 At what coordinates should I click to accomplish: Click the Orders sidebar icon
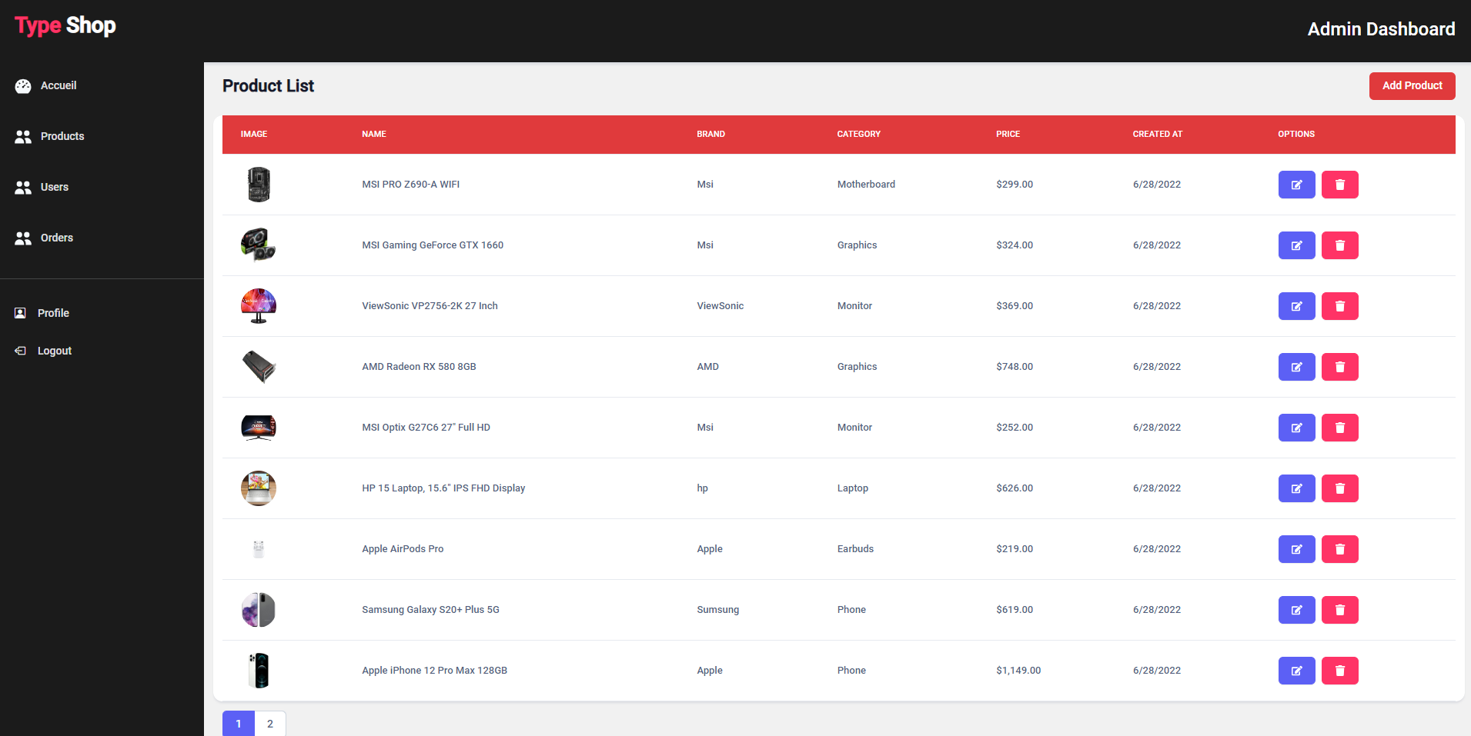23,238
